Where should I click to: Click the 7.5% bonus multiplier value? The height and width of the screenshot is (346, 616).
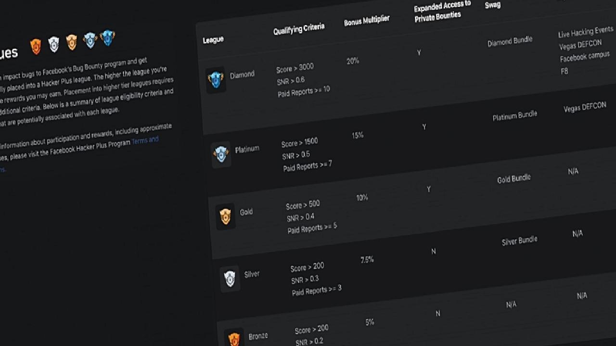(x=367, y=260)
